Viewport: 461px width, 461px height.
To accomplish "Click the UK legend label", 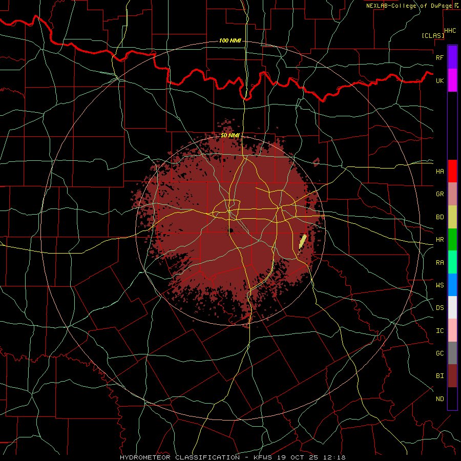I will (x=439, y=80).
